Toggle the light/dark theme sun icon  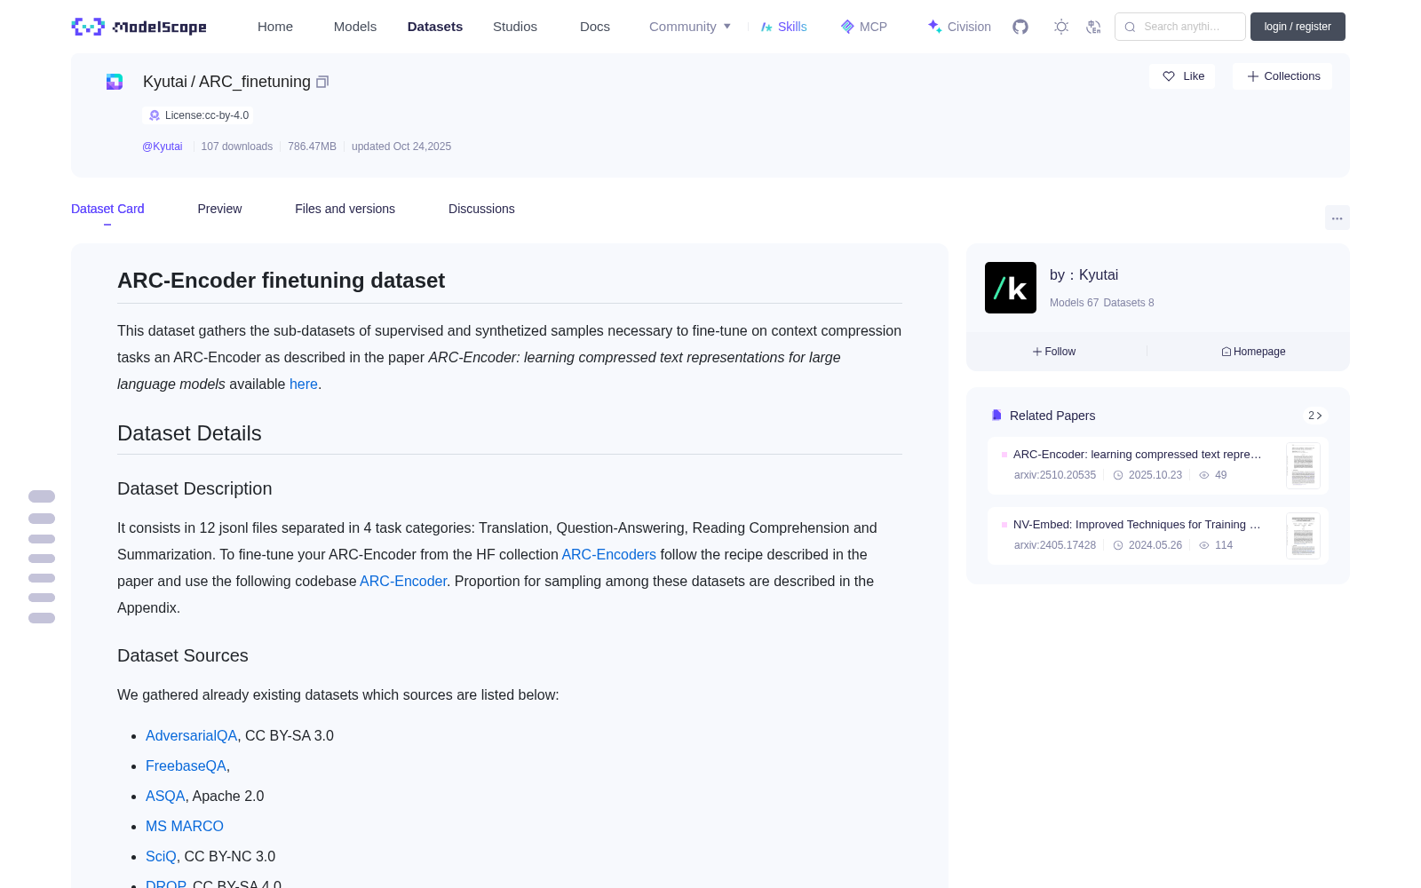coord(1061,27)
